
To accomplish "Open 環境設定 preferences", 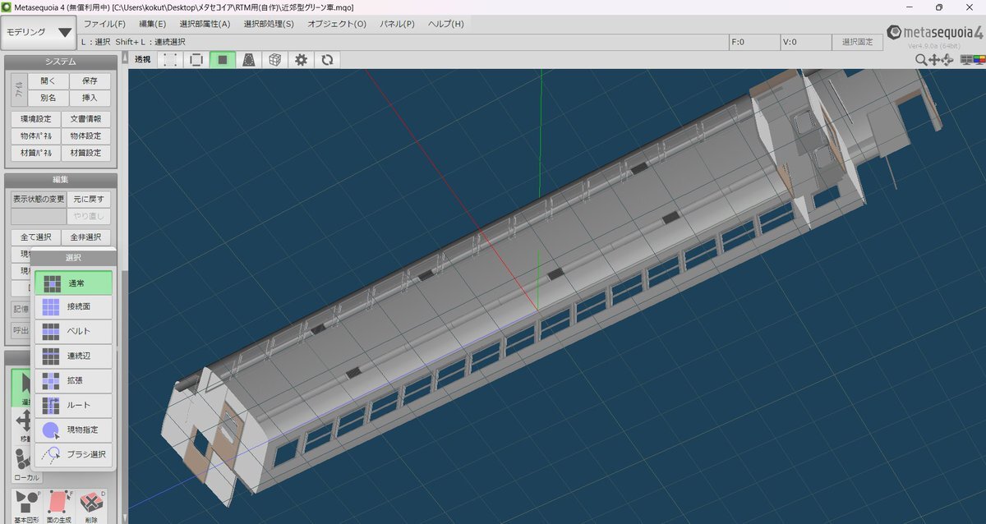I will 35,119.
